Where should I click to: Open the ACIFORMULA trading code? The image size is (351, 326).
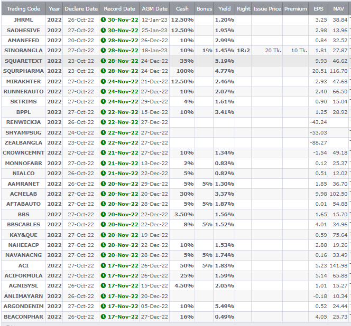[23, 276]
